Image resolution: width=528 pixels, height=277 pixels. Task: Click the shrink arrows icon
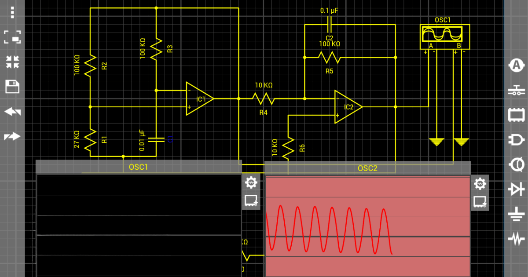pos(12,62)
